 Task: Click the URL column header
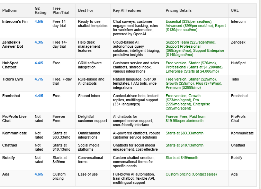tap(235, 10)
